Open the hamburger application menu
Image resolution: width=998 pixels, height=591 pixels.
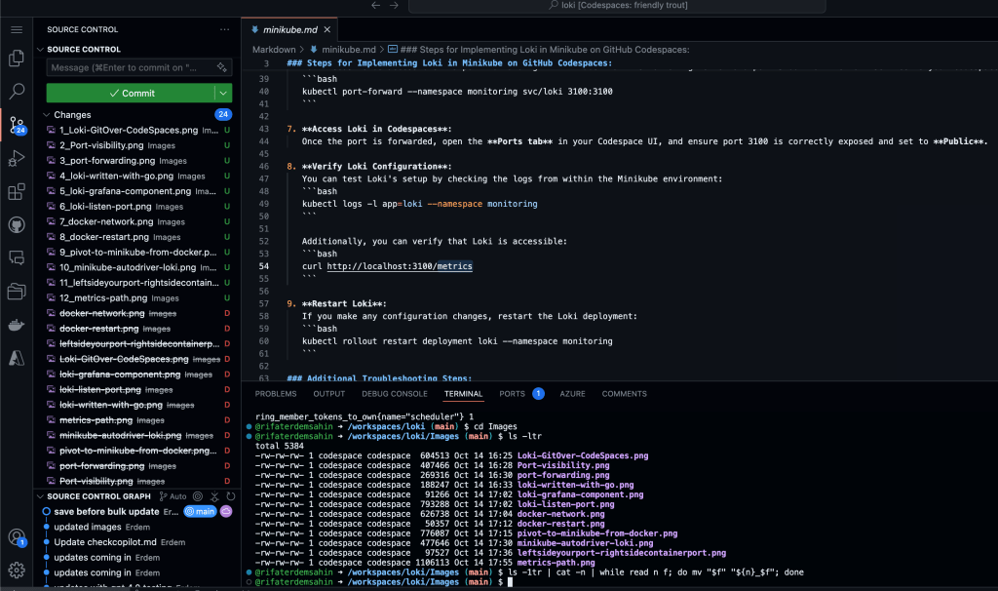(x=17, y=30)
